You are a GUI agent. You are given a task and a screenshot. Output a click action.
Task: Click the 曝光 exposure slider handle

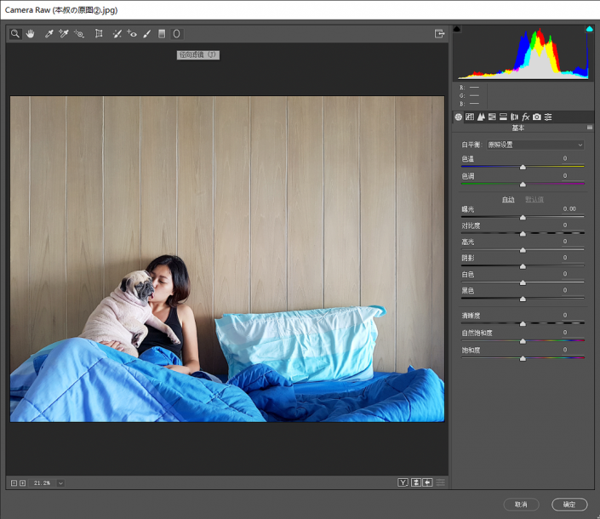523,217
